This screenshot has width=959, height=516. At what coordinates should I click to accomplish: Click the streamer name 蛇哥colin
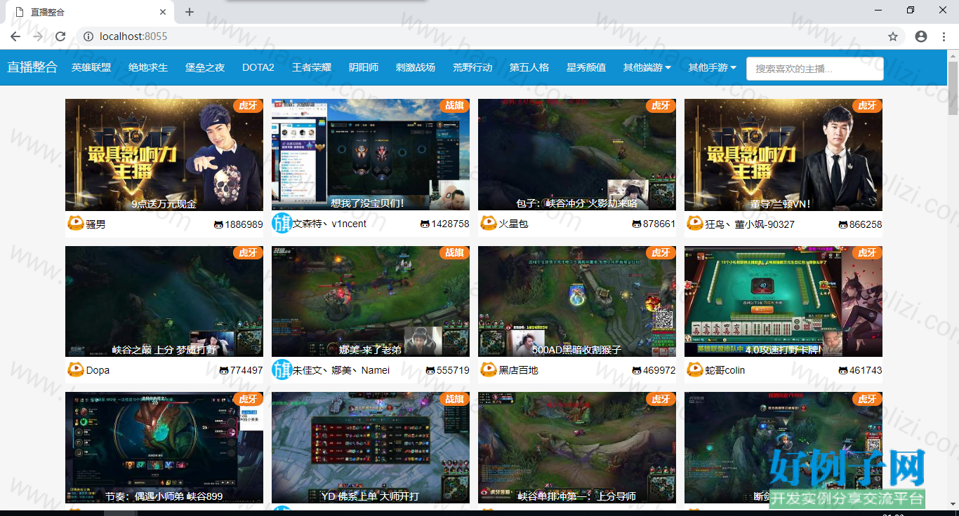(725, 370)
